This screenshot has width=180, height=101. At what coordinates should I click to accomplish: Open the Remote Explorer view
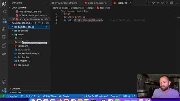coord(4,37)
